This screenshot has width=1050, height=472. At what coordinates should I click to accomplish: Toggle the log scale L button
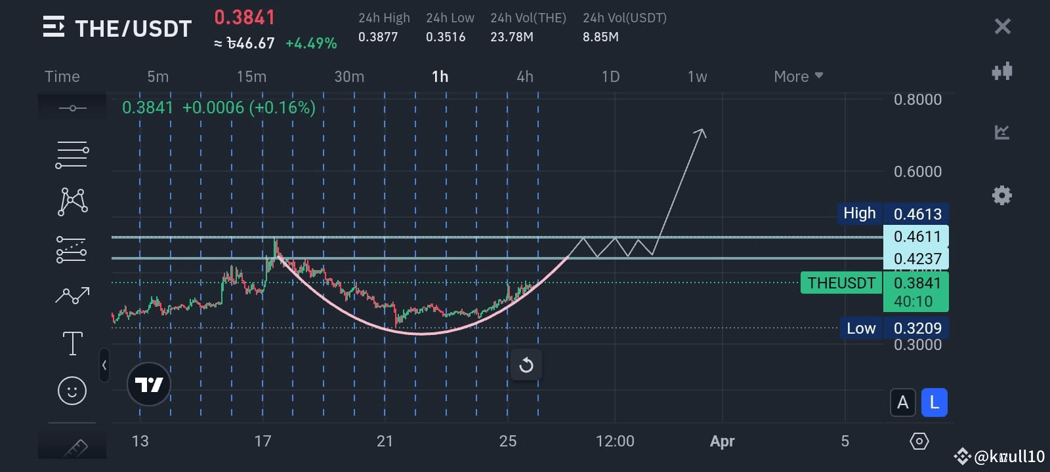[934, 403]
